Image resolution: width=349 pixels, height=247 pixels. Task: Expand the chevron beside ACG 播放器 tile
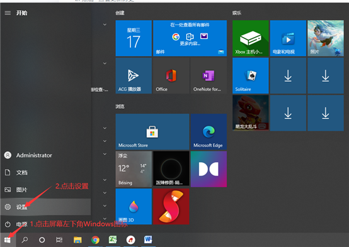(105, 63)
